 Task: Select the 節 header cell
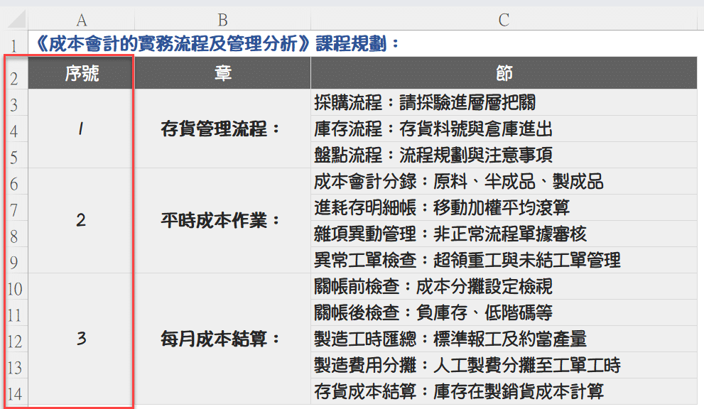[504, 73]
